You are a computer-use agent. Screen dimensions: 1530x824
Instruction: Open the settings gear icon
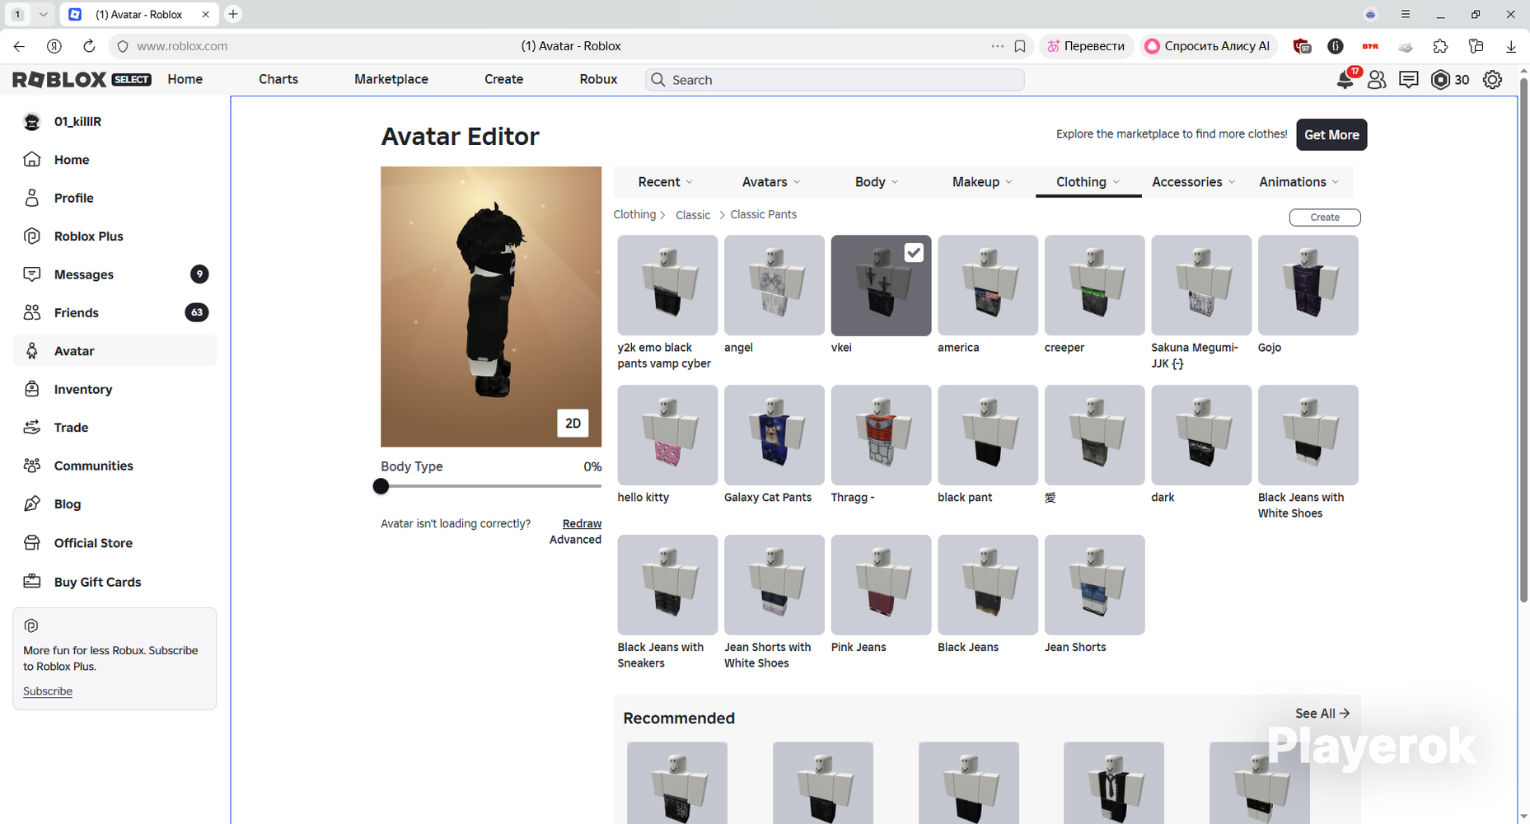point(1492,79)
